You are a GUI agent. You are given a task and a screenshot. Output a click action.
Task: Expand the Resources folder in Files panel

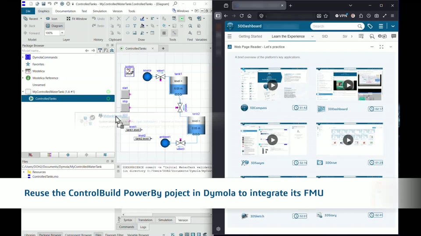(x=24, y=172)
